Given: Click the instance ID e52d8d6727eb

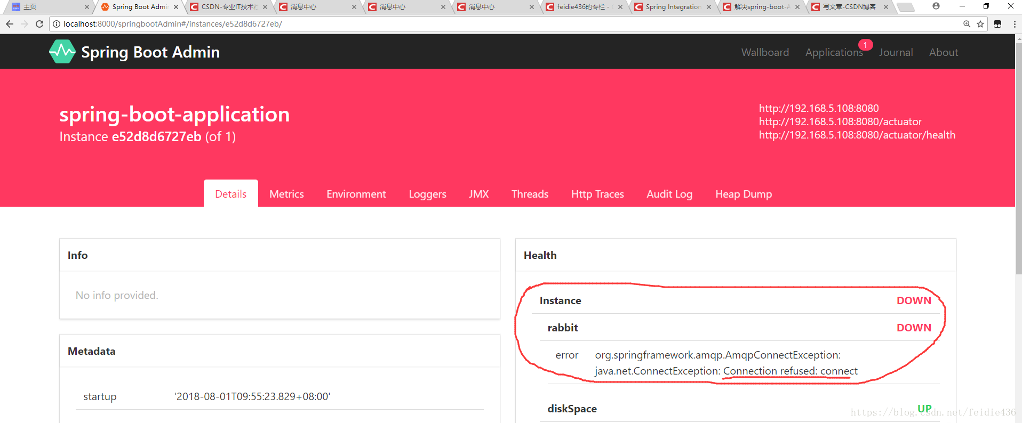Looking at the screenshot, I should [x=156, y=137].
